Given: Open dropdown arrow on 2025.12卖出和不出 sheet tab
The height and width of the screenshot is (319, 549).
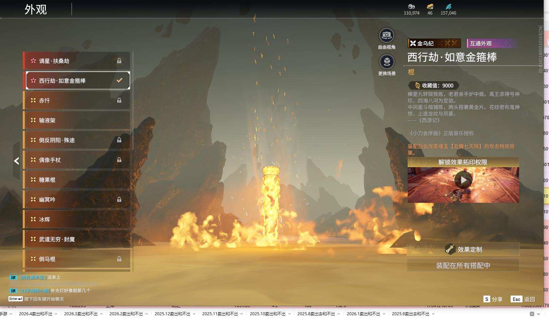Looking at the screenshot, I should [x=194, y=314].
